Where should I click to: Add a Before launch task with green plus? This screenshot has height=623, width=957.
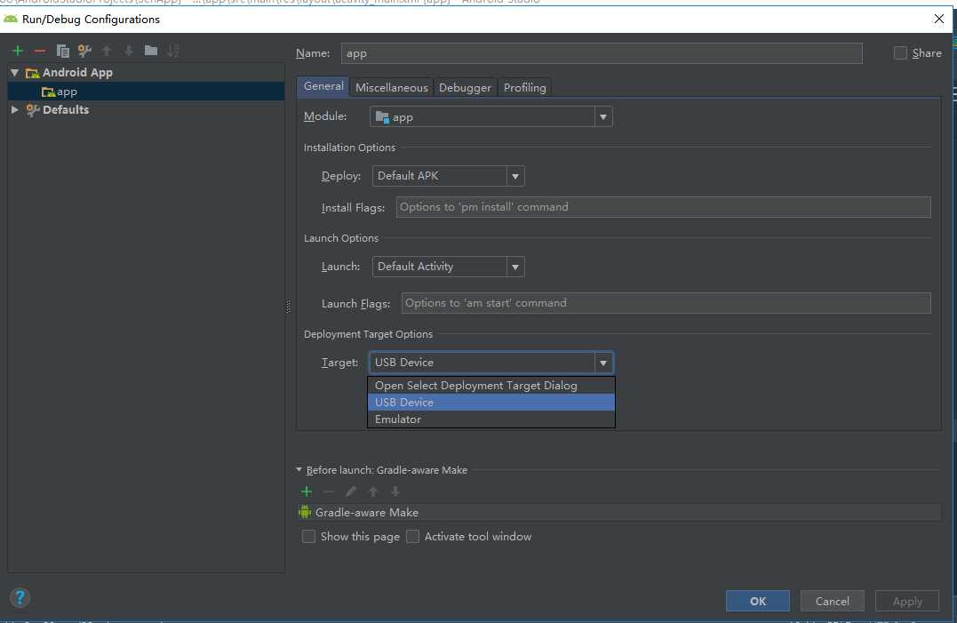click(307, 491)
